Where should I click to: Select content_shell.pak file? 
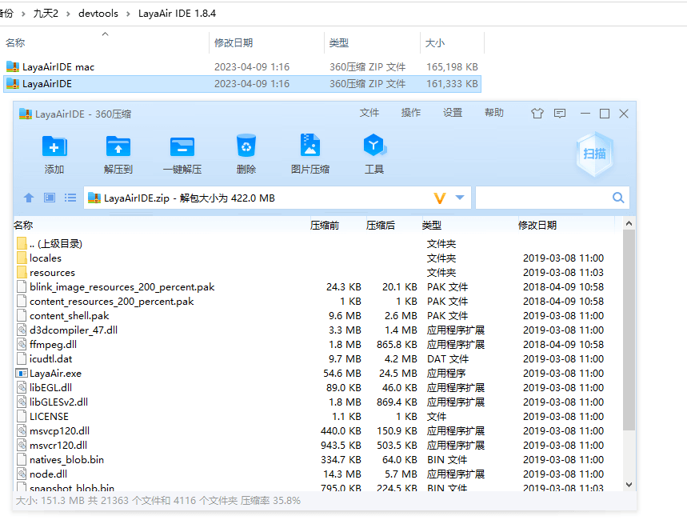coord(318,316)
